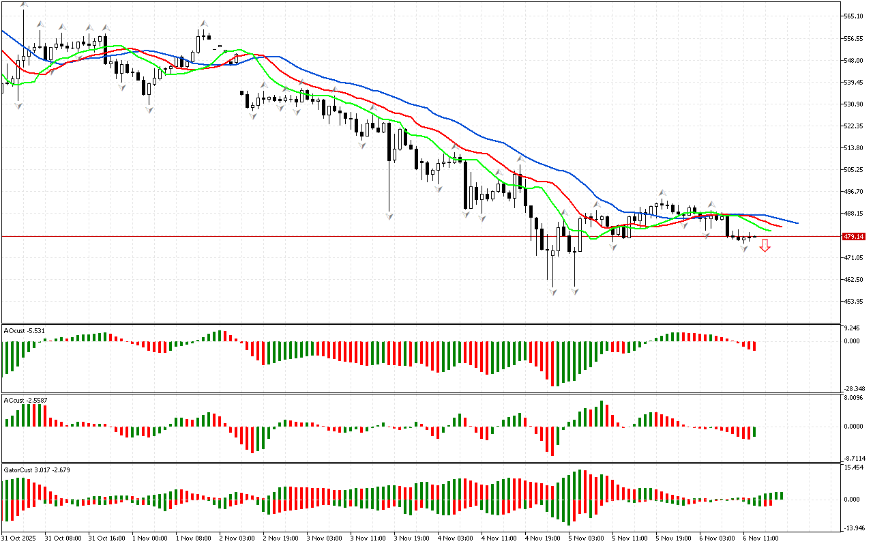Select the 6 Nov 11:00 time label
This screenshot has width=873, height=546.
click(760, 538)
